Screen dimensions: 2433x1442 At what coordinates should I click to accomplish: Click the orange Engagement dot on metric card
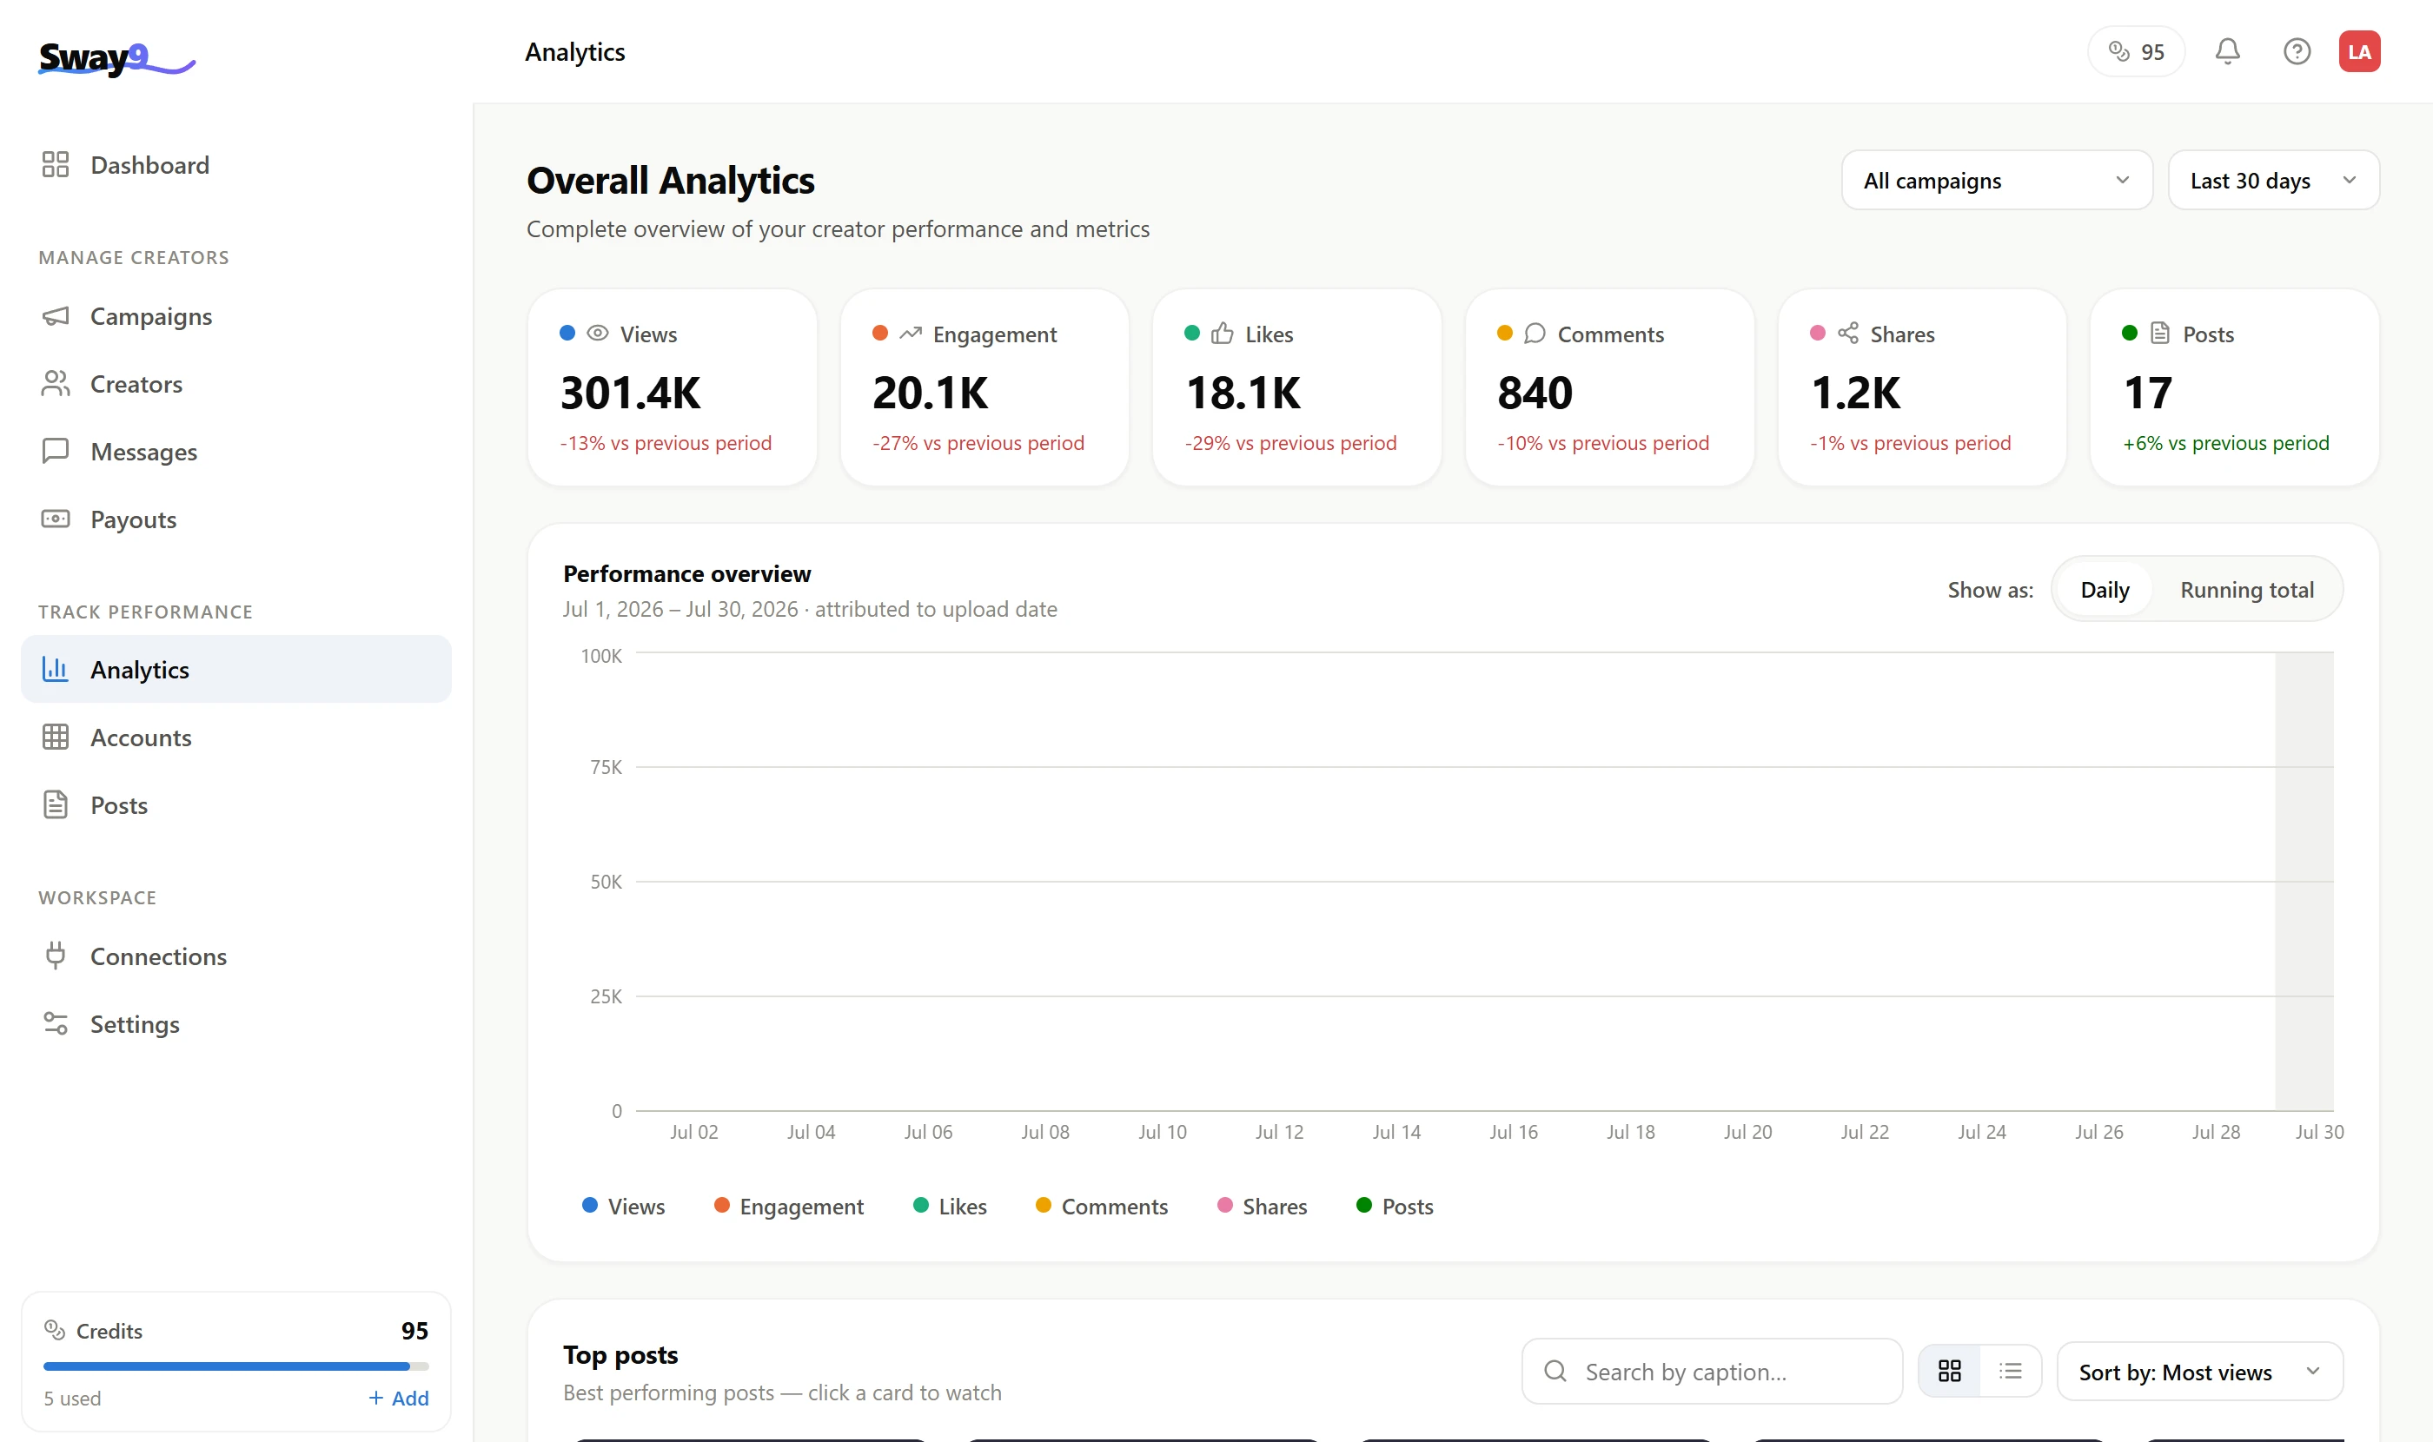879,333
